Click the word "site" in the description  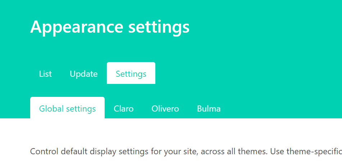[191, 151]
